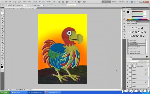This screenshot has height=94, width=150.
Task: Toggle lock transparent pixels in Layers panel
Action: coord(131,64)
